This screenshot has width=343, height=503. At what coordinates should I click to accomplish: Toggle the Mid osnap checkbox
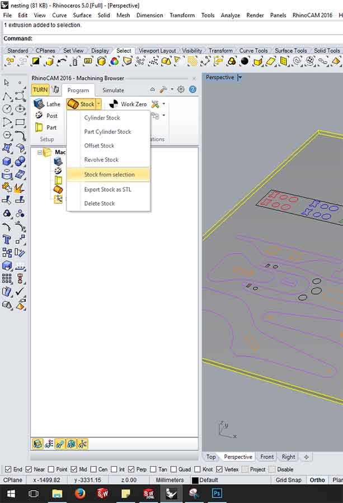74,469
